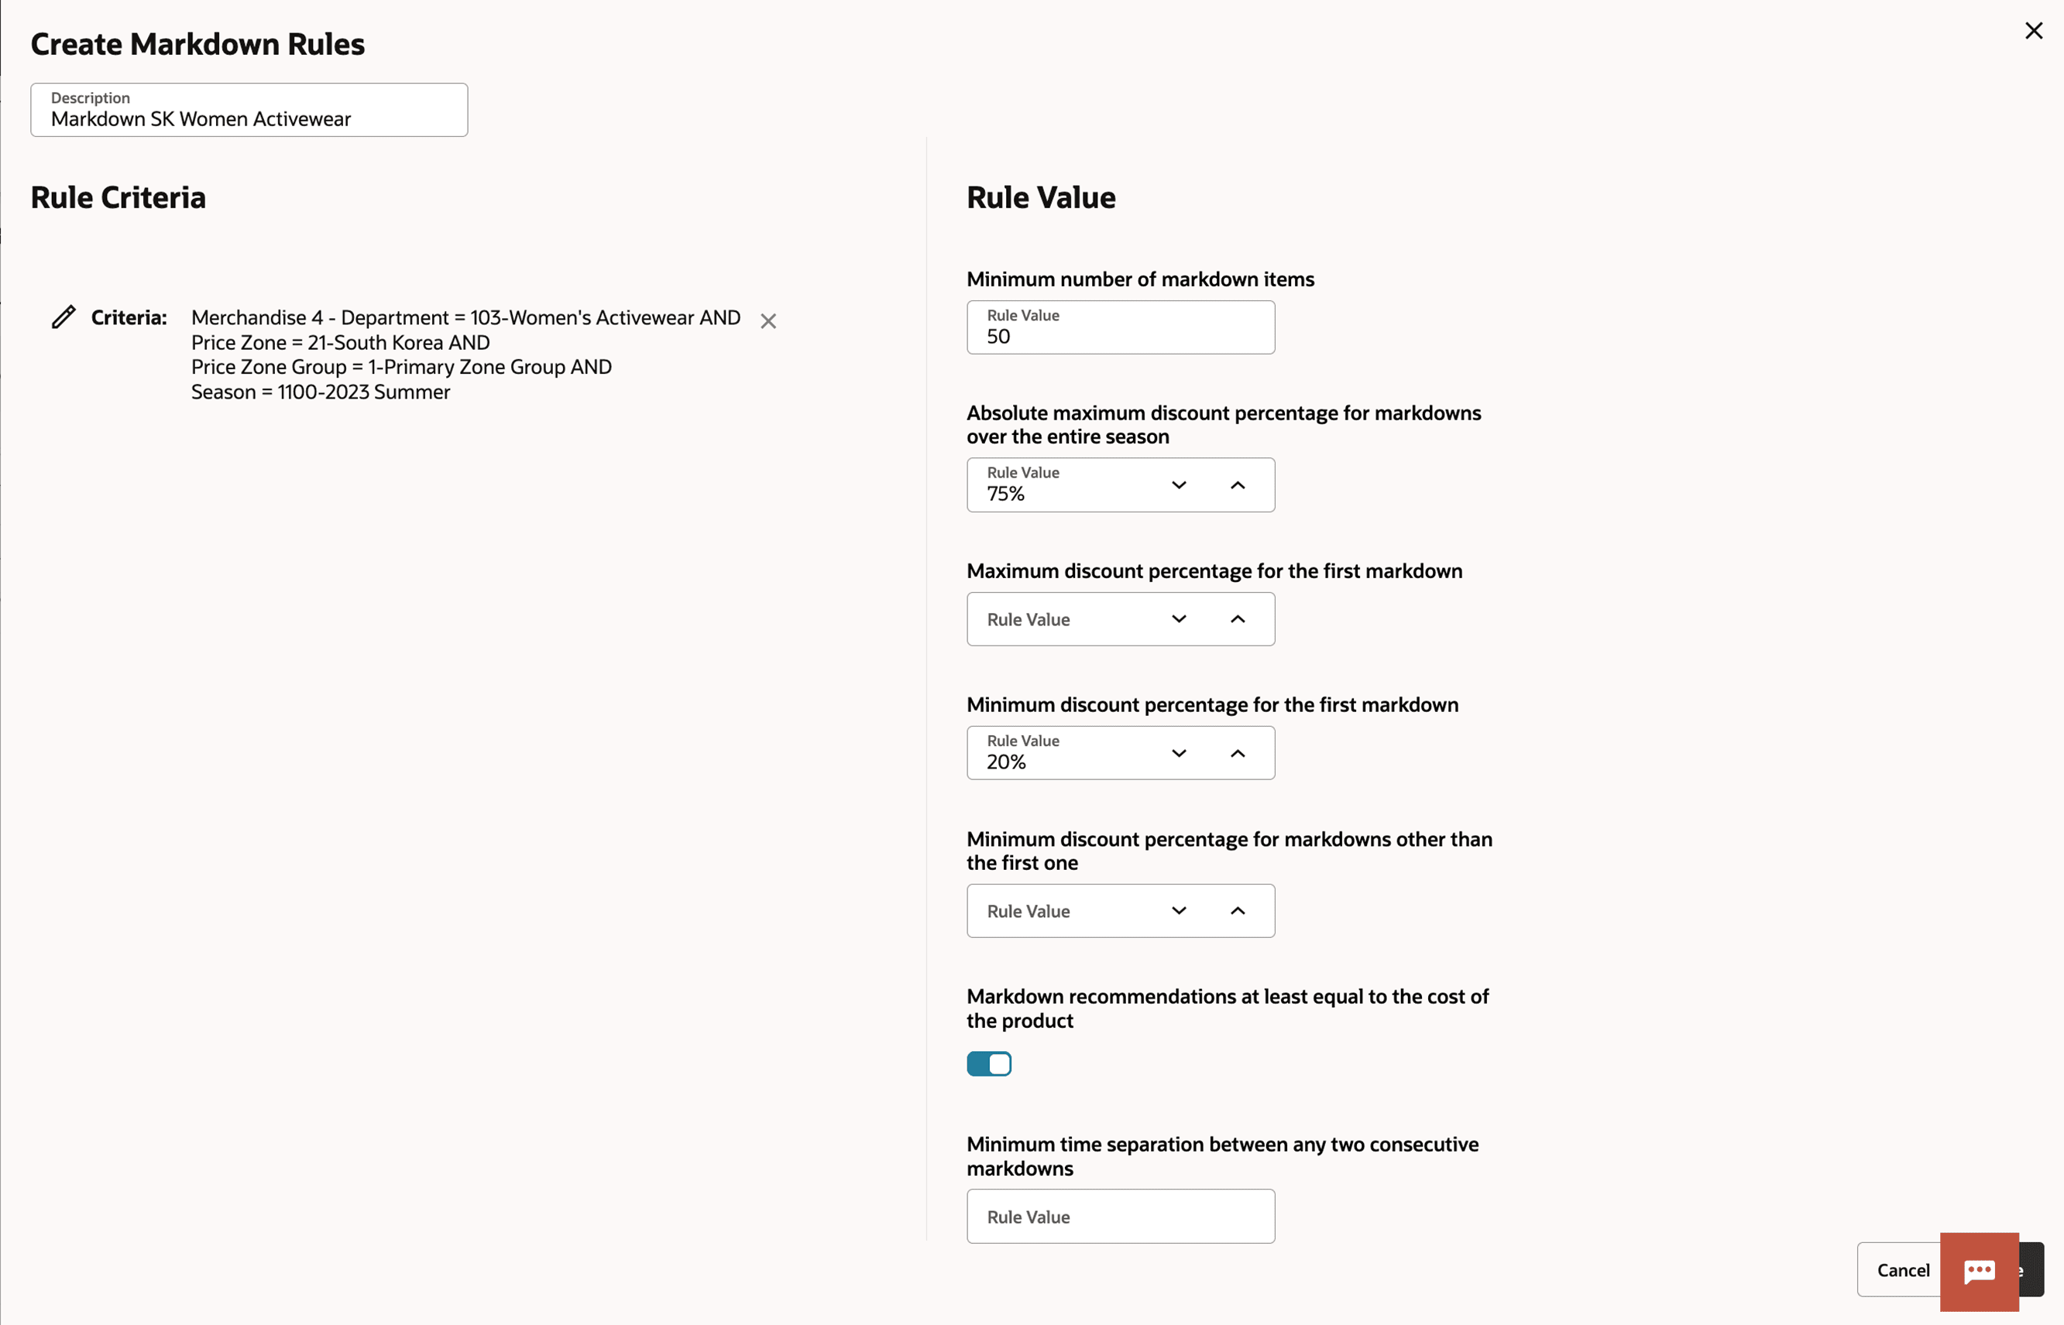This screenshot has width=2064, height=1325.
Task: Select the Price Zone criteria text
Action: pyautogui.click(x=339, y=341)
